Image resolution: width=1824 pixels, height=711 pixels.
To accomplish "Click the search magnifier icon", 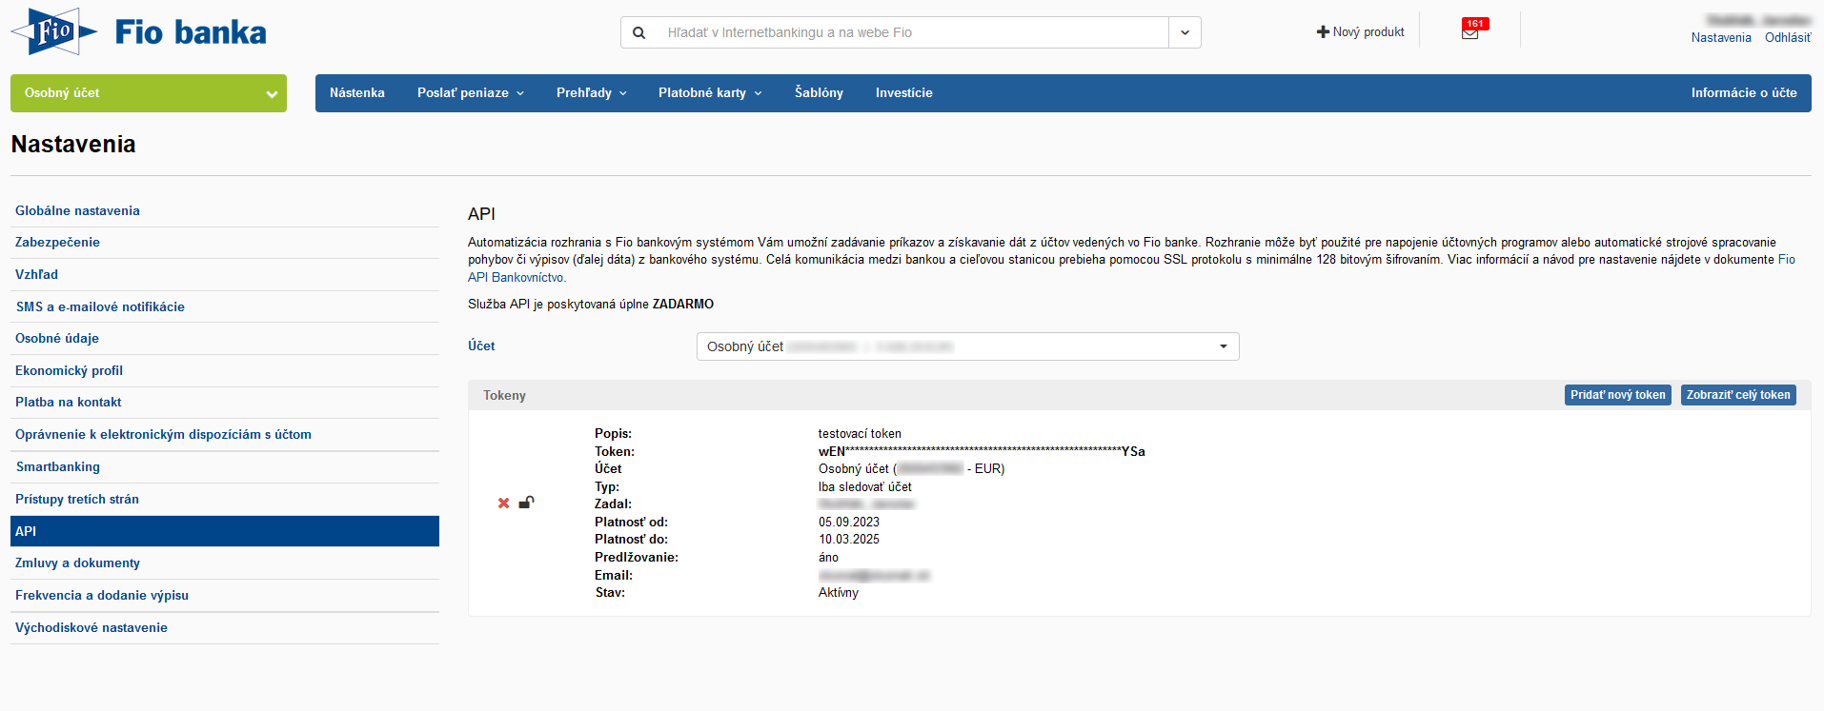I will pyautogui.click(x=639, y=32).
